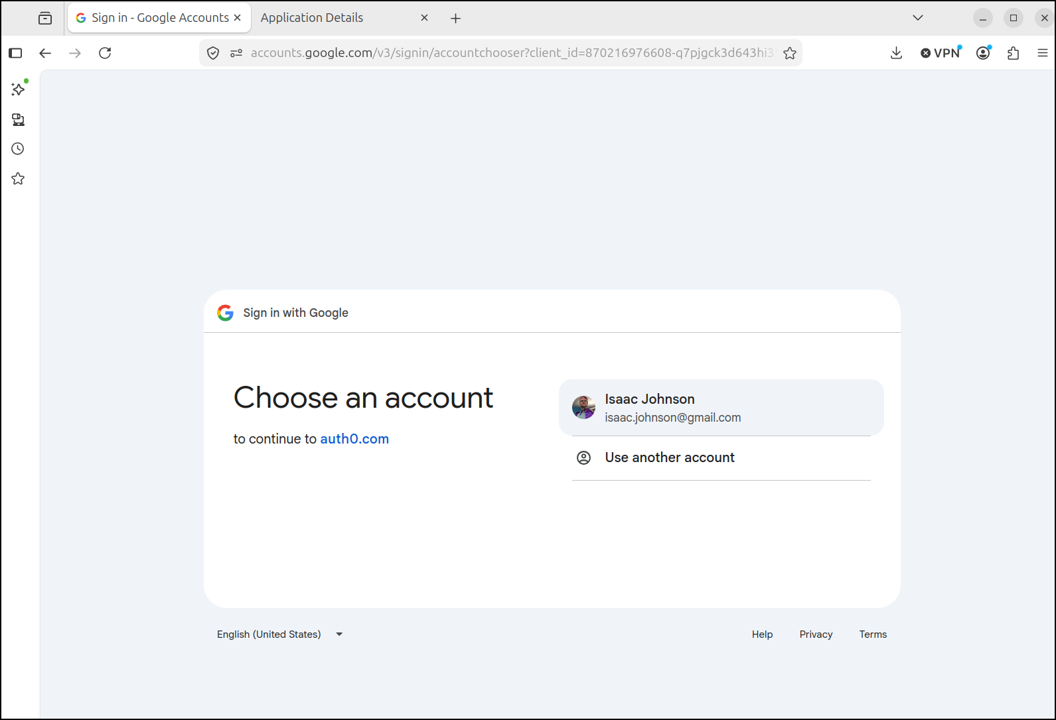Click Isaac Johnson's profile picture
1056x720 pixels.
[x=584, y=408]
